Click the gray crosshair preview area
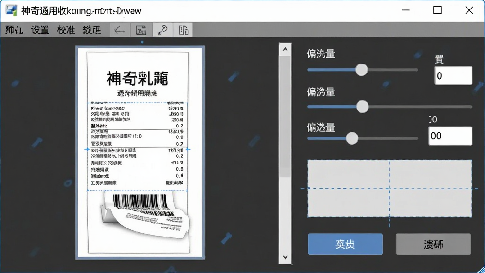 389,188
